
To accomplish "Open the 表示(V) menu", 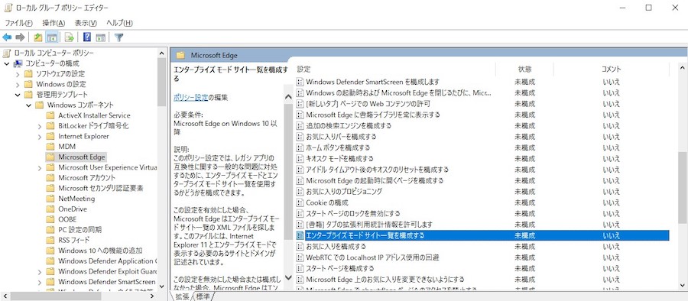I will (86, 23).
